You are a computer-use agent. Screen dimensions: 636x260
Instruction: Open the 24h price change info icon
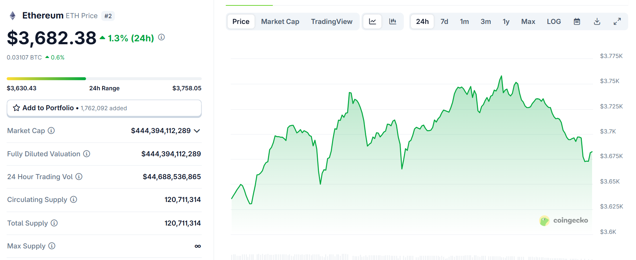[x=162, y=37]
